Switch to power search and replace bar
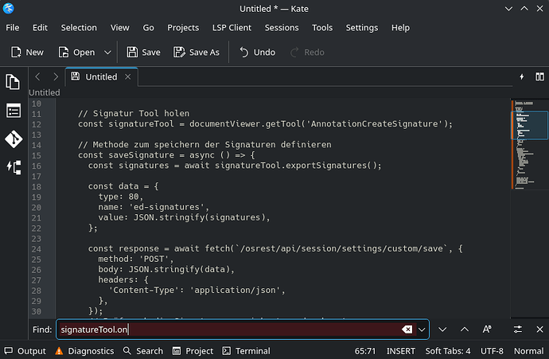Image resolution: width=549 pixels, height=359 pixels. pyautogui.click(x=517, y=330)
